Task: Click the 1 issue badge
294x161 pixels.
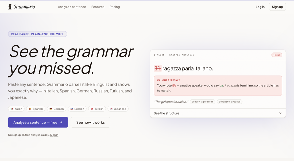Action: tap(277, 55)
